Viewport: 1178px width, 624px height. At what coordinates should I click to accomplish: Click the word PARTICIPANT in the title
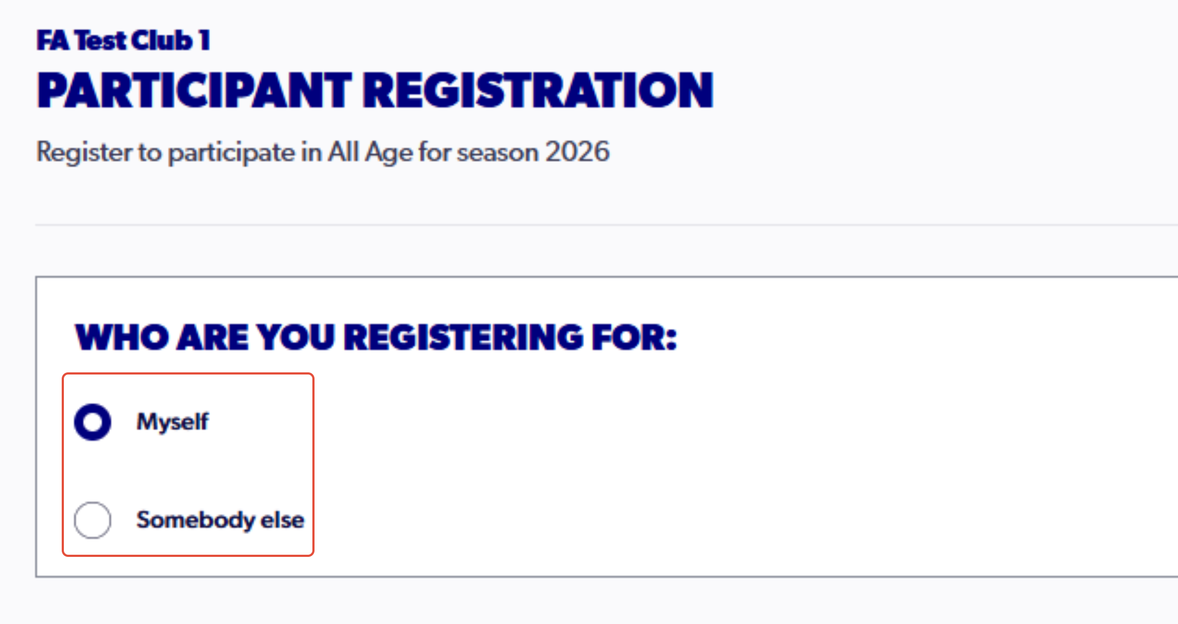click(194, 90)
